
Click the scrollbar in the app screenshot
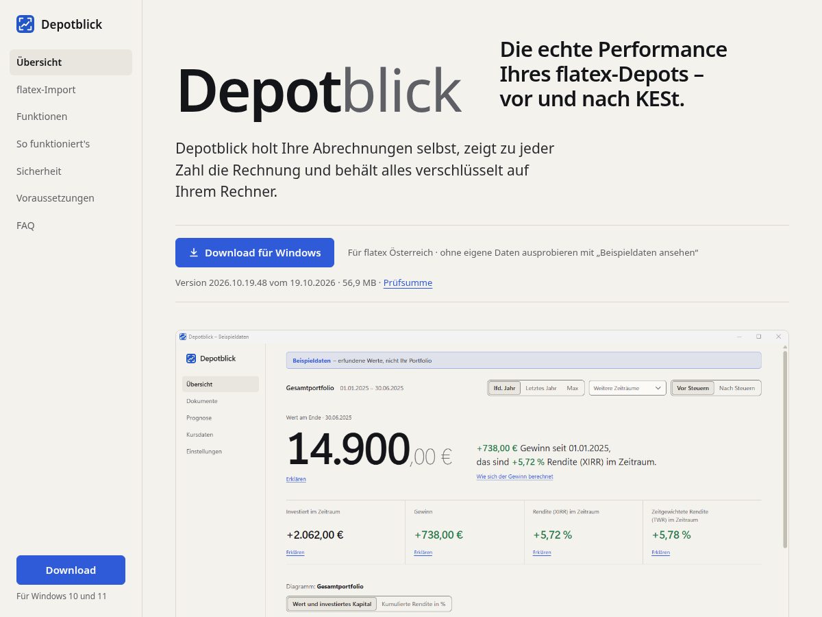click(785, 449)
